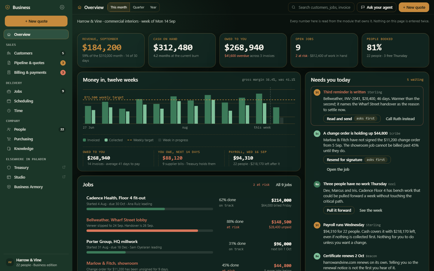Click the top bar + New quote button

coord(414,7)
